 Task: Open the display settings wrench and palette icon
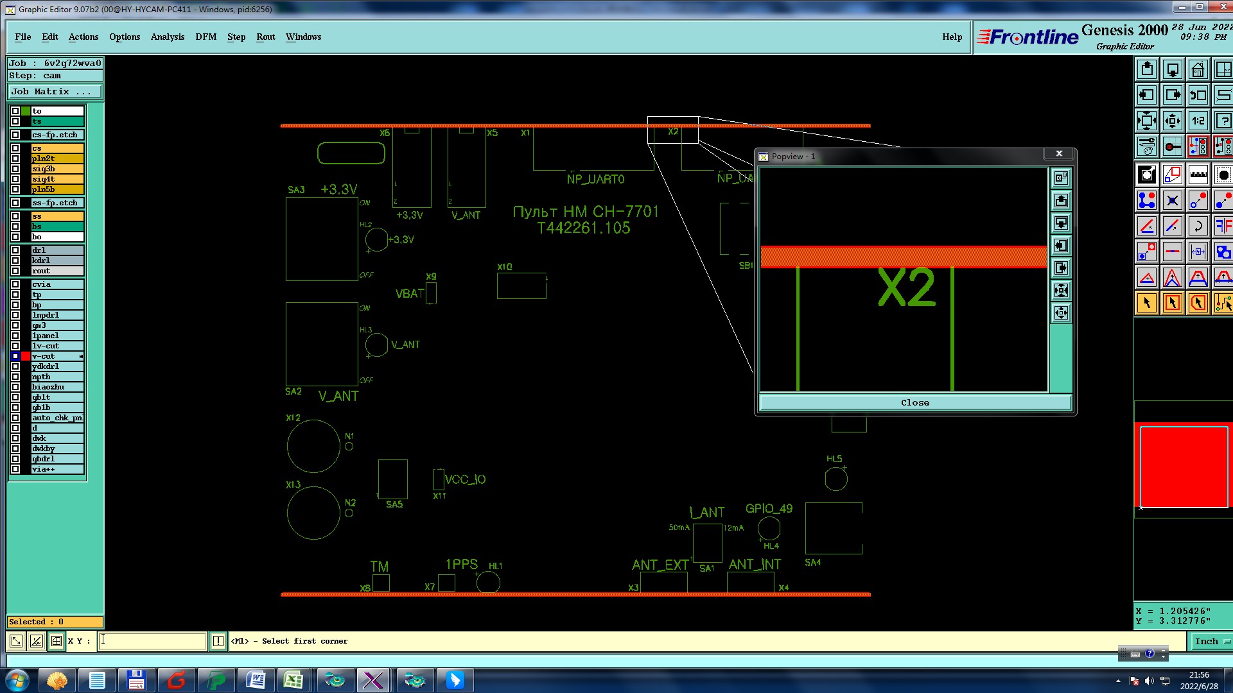pyautogui.click(x=1147, y=146)
